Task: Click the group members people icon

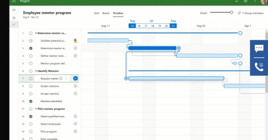Action: (x=239, y=13)
